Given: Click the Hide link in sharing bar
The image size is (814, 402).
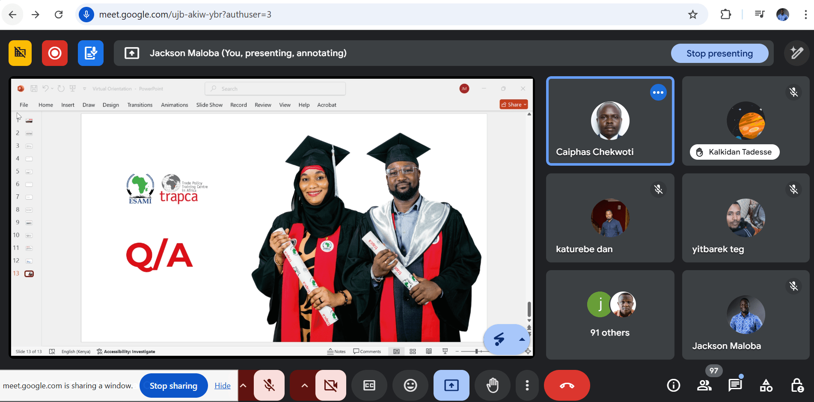Looking at the screenshot, I should [222, 386].
